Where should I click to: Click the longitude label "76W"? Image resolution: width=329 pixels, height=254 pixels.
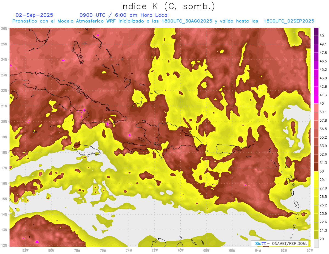[103, 250]
